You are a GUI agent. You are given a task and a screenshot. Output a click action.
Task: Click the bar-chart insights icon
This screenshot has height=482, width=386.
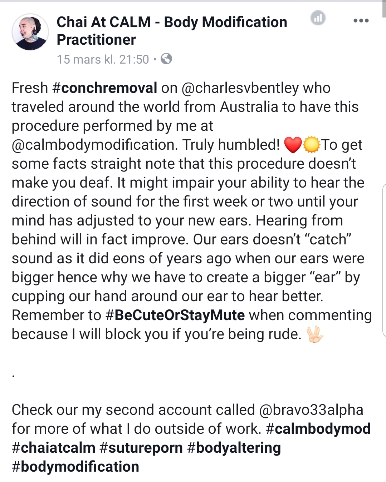click(x=318, y=18)
